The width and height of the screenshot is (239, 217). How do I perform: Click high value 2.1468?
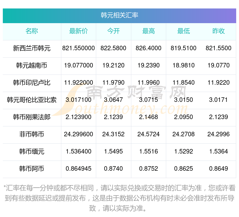(x=148, y=117)
